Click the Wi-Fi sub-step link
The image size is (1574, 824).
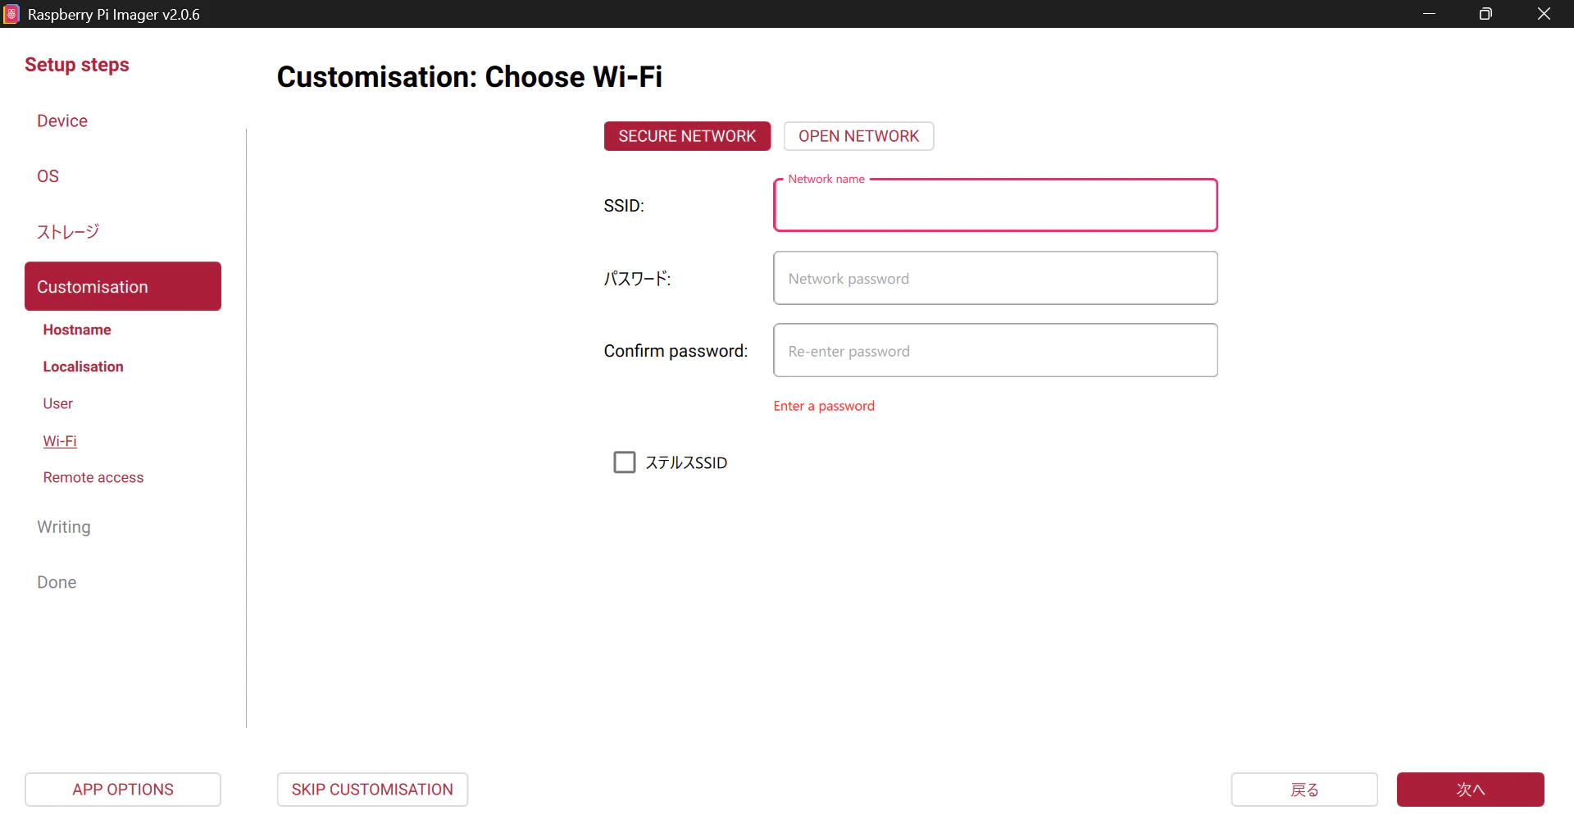pos(60,441)
